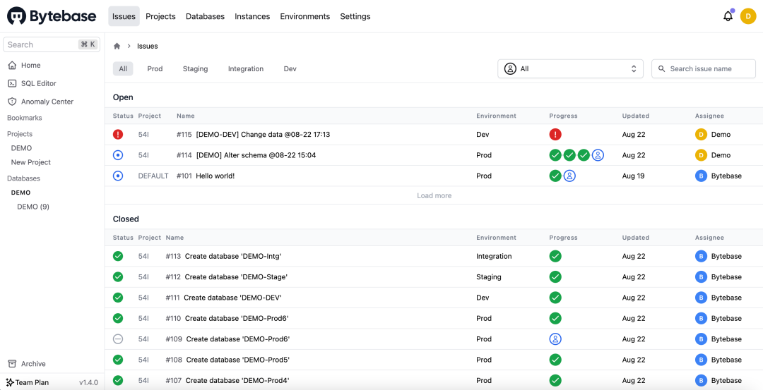Click pending approval icon on issue #114
The width and height of the screenshot is (763, 390).
[x=598, y=155]
